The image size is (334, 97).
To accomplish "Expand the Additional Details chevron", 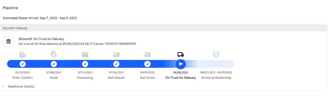I will pyautogui.click(x=3, y=86).
